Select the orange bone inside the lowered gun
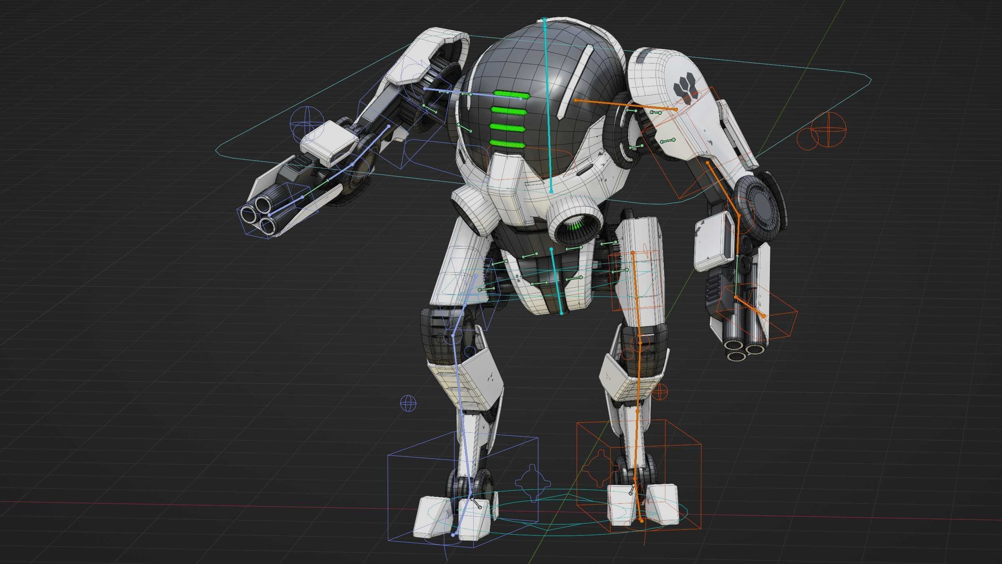Screen dimensions: 1002x564 coord(750,306)
